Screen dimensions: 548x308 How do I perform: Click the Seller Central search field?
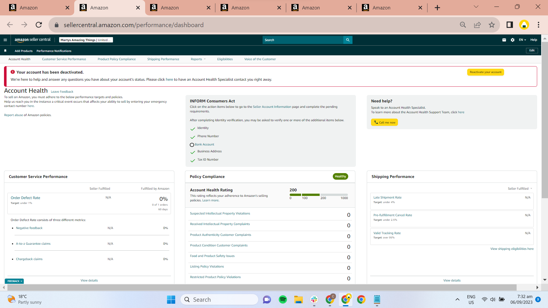[303, 40]
